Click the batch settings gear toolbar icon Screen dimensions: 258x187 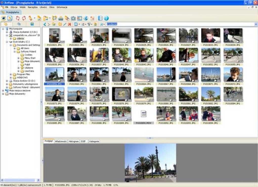[x=54, y=18]
